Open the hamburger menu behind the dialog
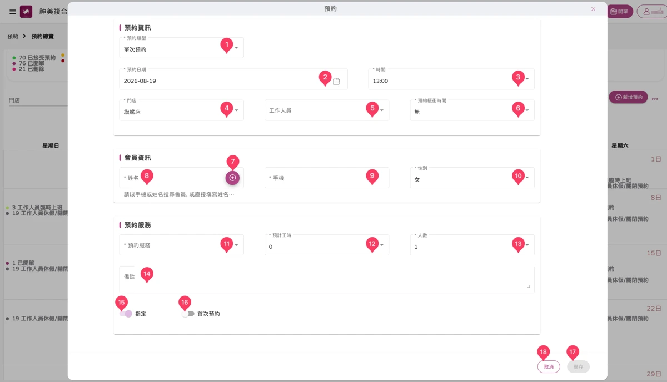The height and width of the screenshot is (382, 667). [13, 12]
